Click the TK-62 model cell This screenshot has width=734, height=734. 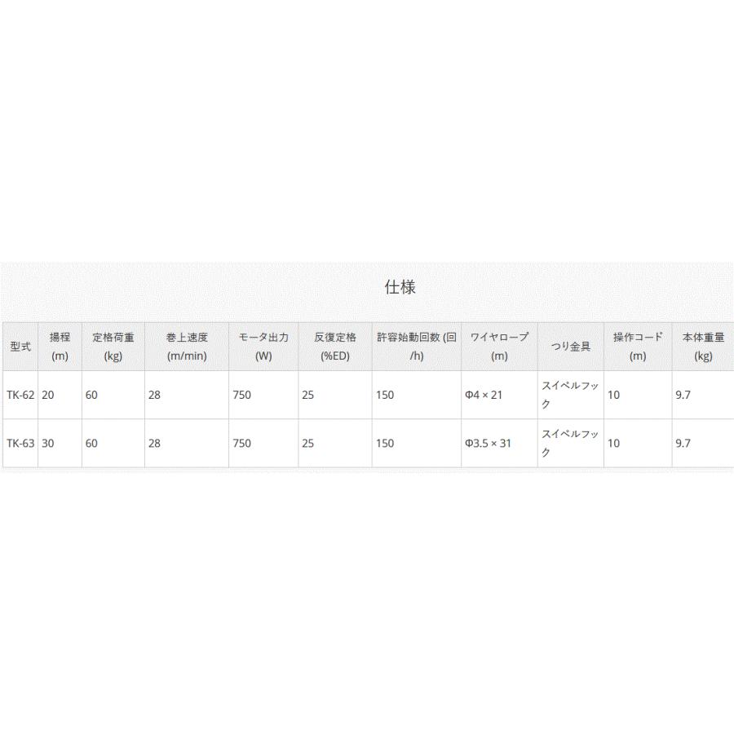(20, 395)
